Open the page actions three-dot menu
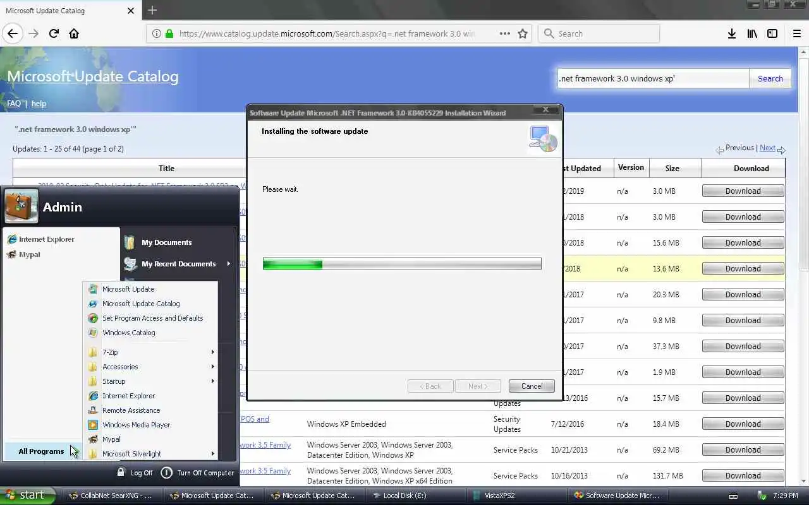Viewport: 809px width, 505px height. [505, 33]
